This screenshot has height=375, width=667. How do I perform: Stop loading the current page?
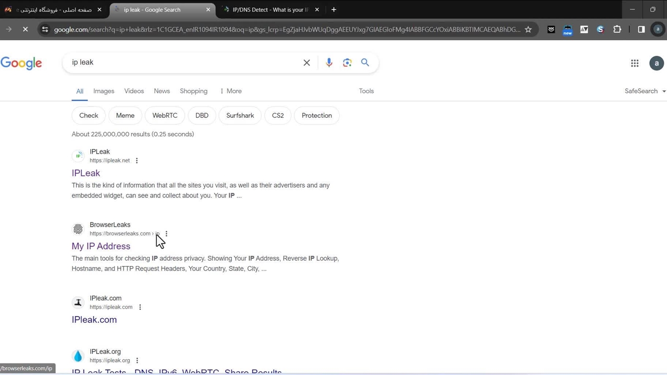point(25,30)
